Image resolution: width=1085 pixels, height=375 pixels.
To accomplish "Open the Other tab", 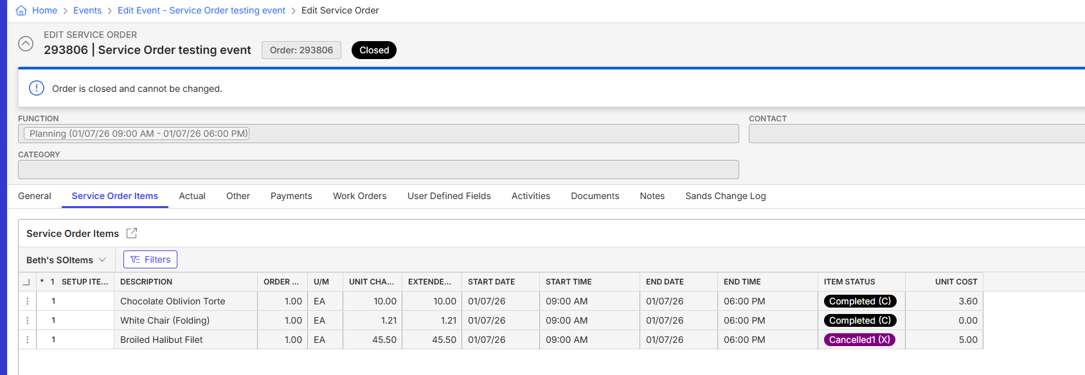I will pos(238,196).
